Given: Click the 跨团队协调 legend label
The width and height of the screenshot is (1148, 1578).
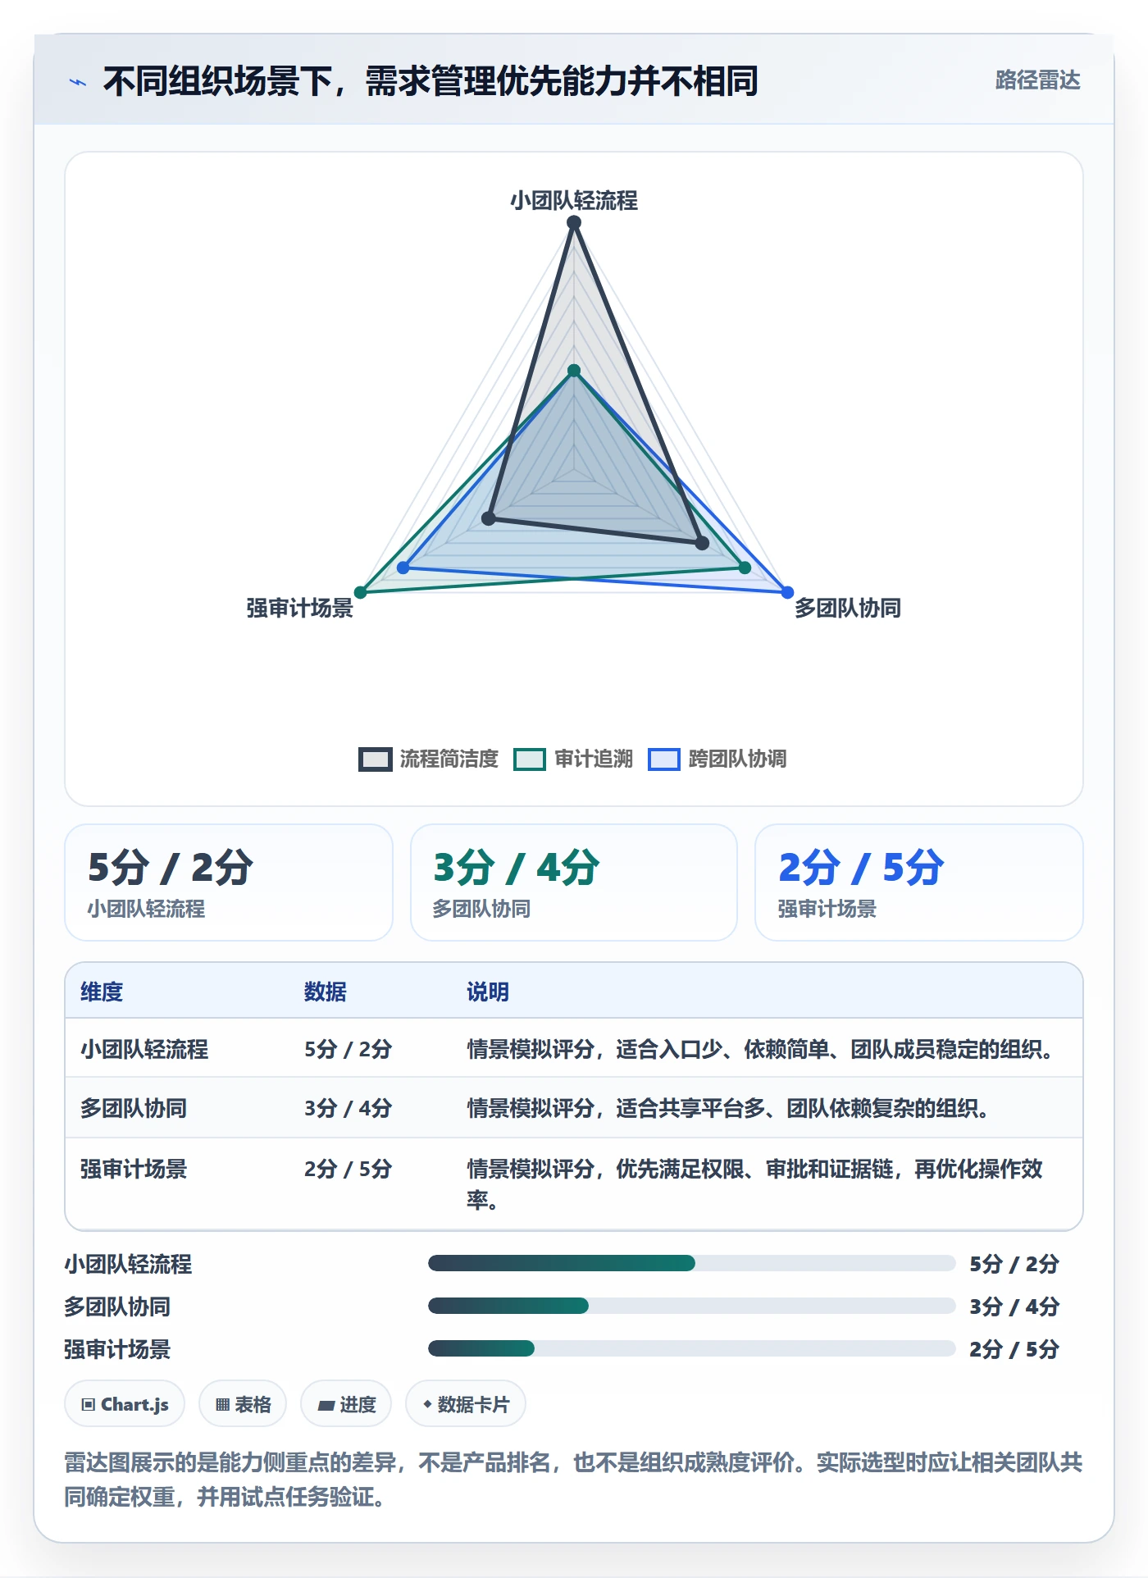Looking at the screenshot, I should coord(737,759).
